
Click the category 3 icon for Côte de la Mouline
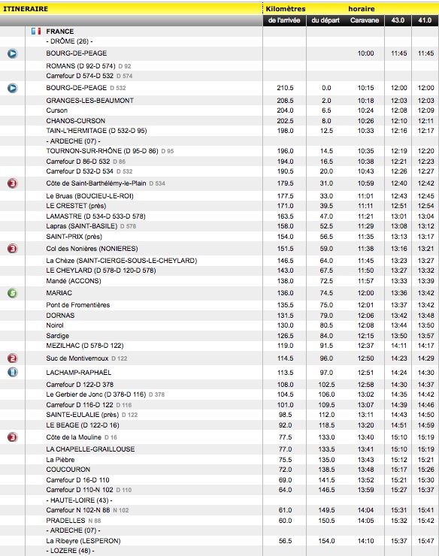[13, 437]
